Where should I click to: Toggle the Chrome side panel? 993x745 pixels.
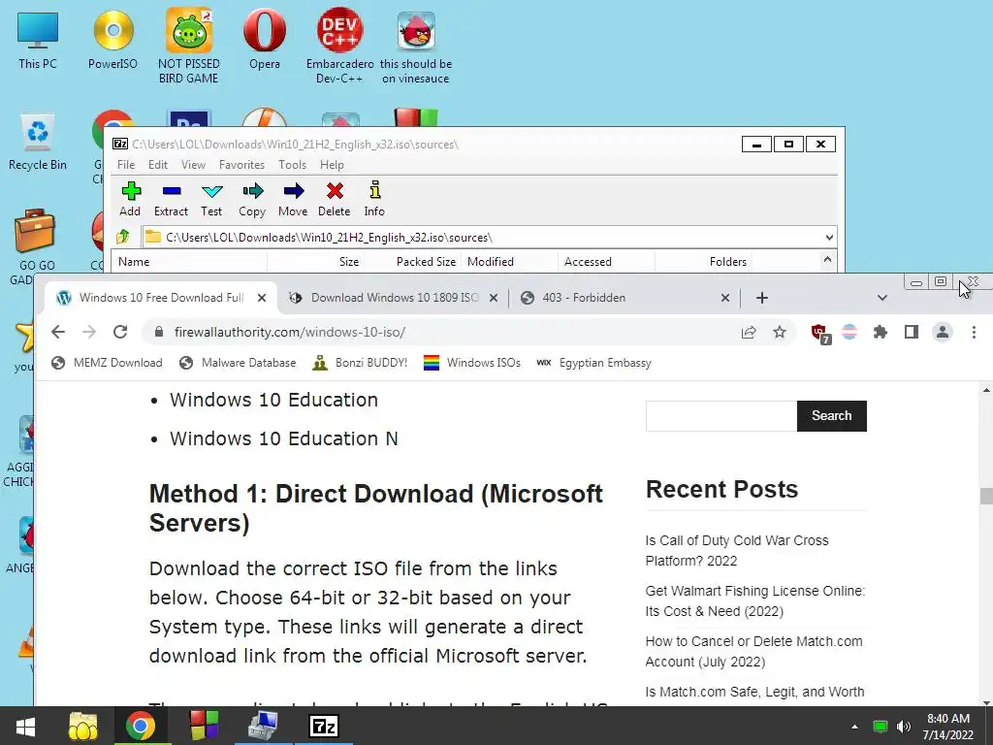click(x=912, y=332)
